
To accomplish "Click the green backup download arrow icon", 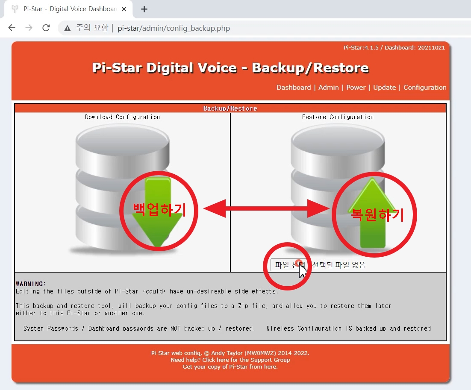I will [158, 209].
